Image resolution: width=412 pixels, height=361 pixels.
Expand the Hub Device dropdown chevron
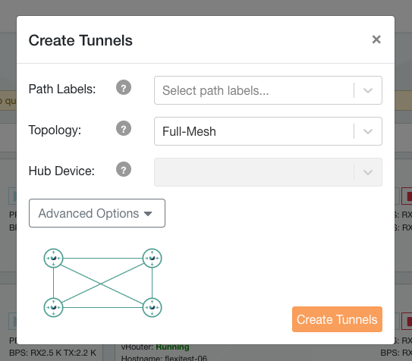tap(368, 172)
